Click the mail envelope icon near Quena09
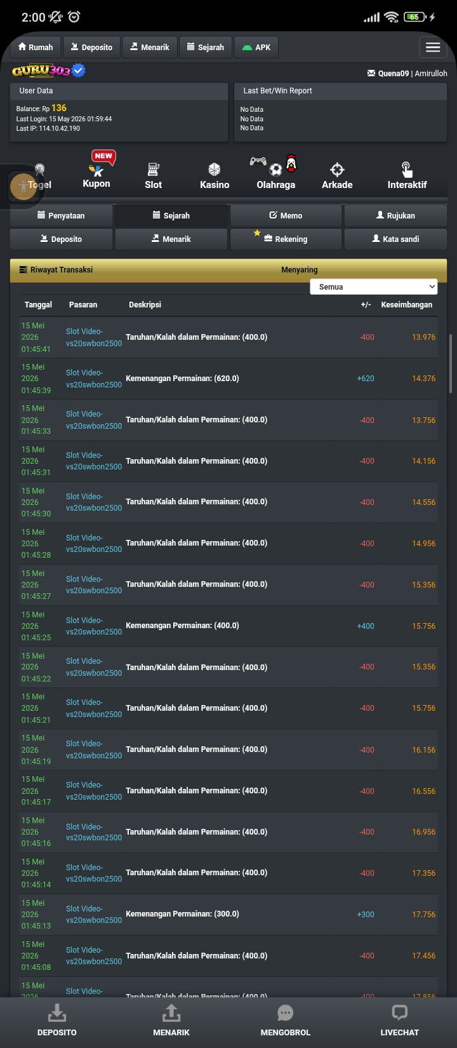This screenshot has height=1048, width=457. click(371, 74)
